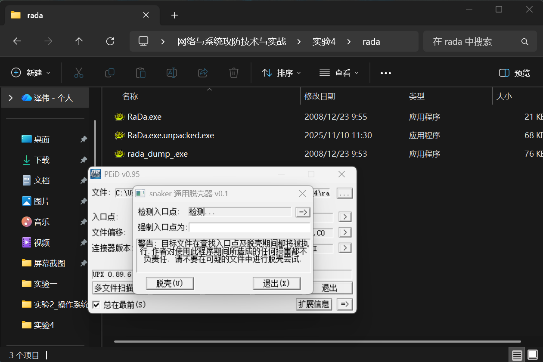The image size is (543, 362).
Task: Select details view icon in the status bar
Action: (517, 355)
